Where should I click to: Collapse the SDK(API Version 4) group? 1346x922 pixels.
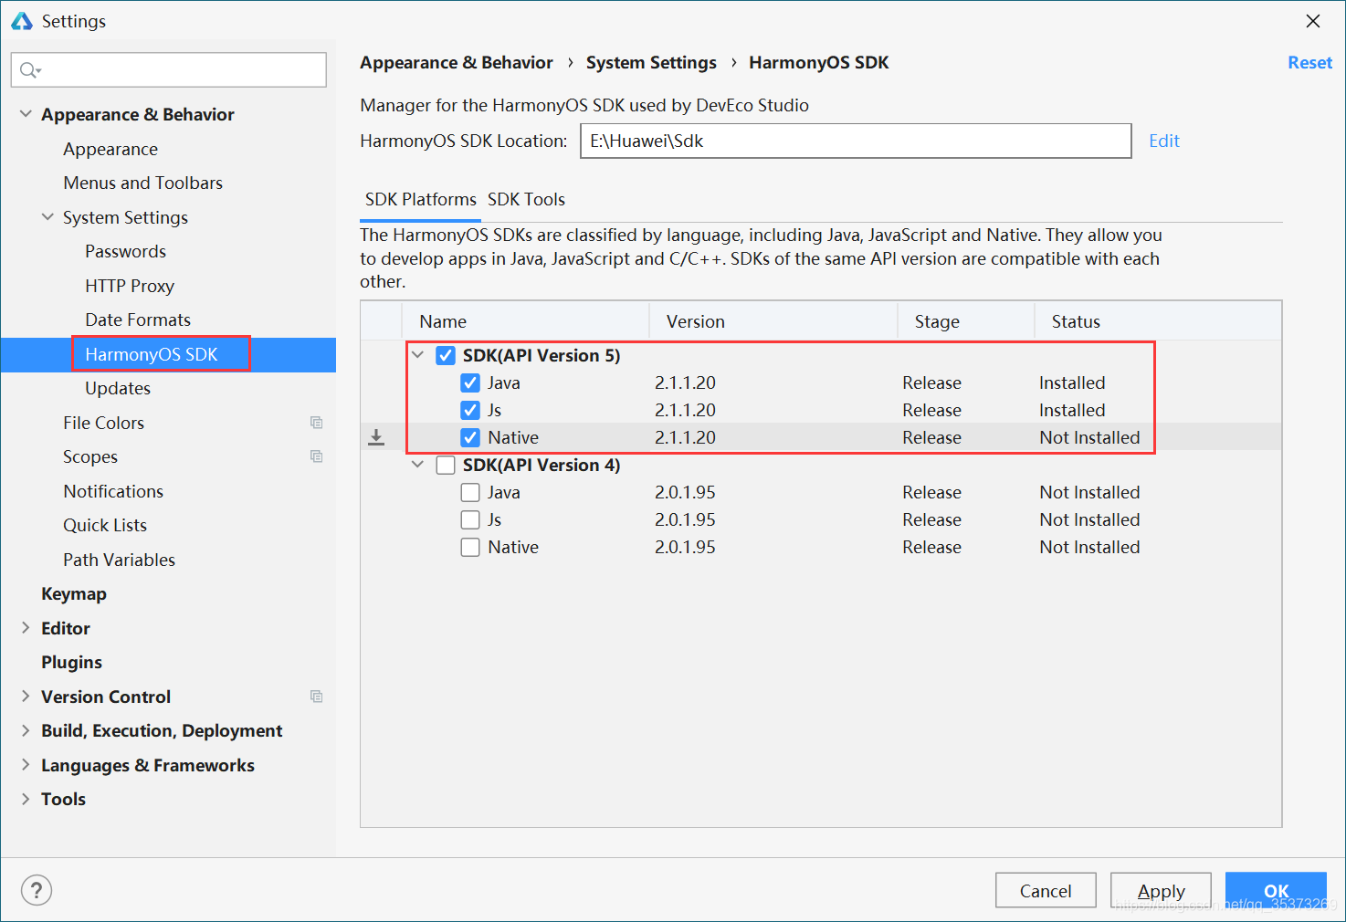tap(418, 465)
